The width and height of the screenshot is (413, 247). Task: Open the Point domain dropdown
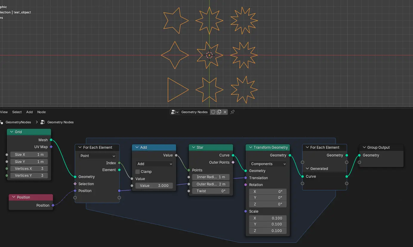tap(97, 156)
